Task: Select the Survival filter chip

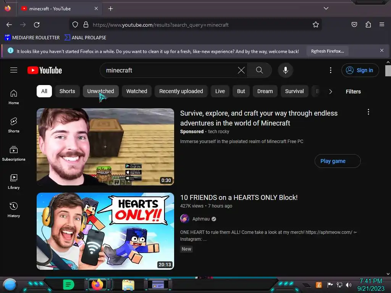Action: pos(294,91)
